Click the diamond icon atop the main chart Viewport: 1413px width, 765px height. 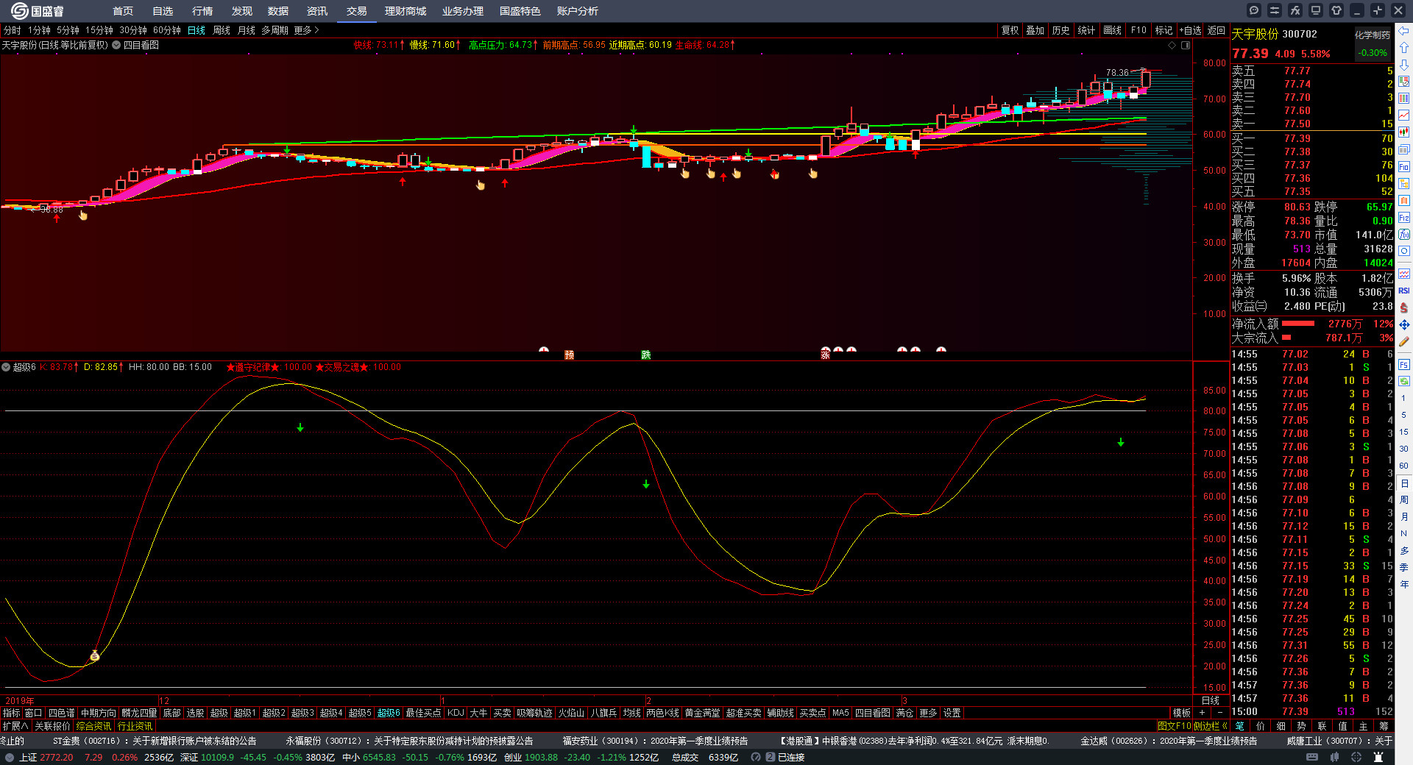click(x=1172, y=45)
